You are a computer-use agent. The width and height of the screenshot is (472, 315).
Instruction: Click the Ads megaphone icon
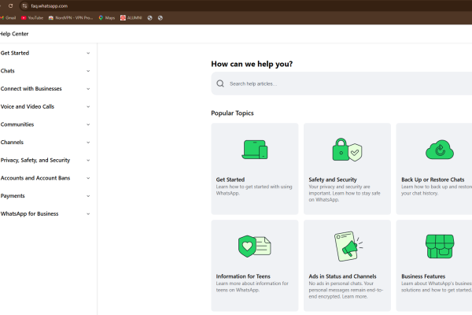click(x=348, y=246)
